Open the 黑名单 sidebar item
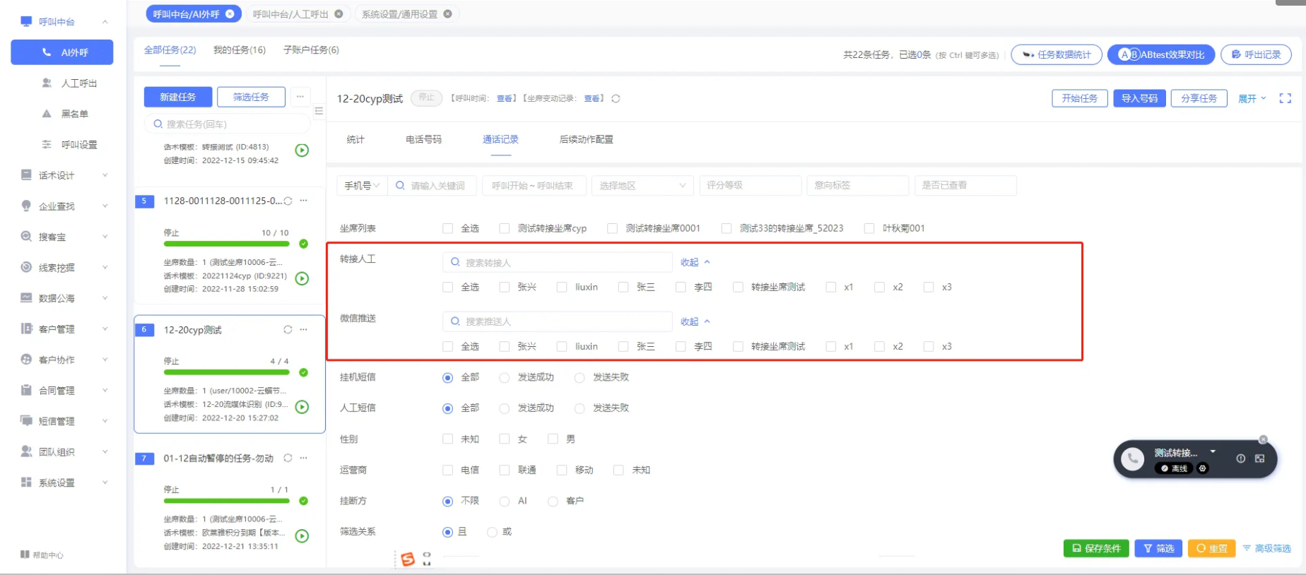The height and width of the screenshot is (575, 1306). click(x=74, y=114)
